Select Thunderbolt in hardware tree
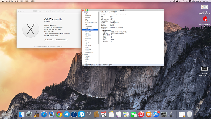This screenshot has width=211, height=119. click(x=89, y=26)
